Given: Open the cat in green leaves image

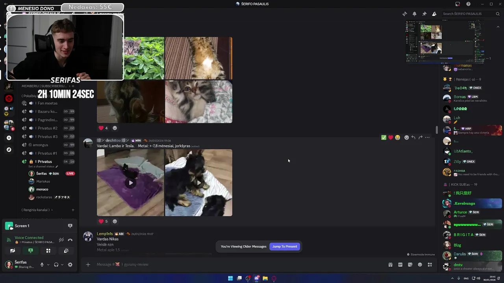Looking at the screenshot, I should 144,58.
